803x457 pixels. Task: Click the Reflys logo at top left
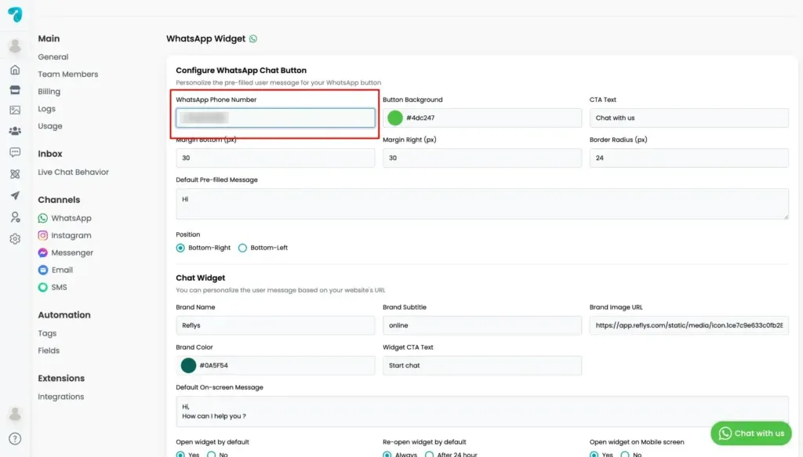[15, 14]
